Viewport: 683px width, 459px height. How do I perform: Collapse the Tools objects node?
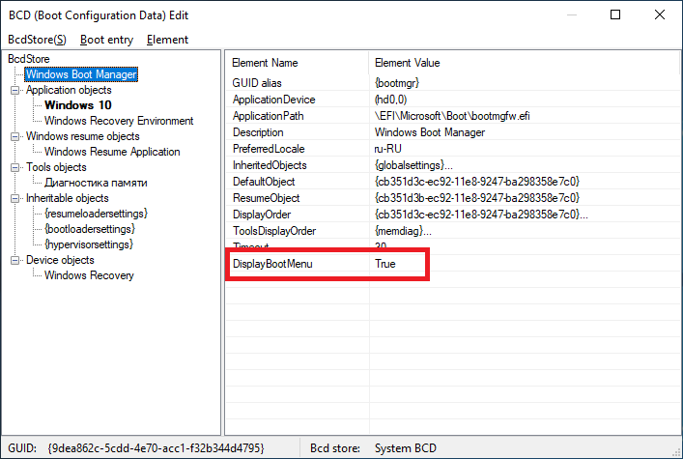click(x=14, y=167)
